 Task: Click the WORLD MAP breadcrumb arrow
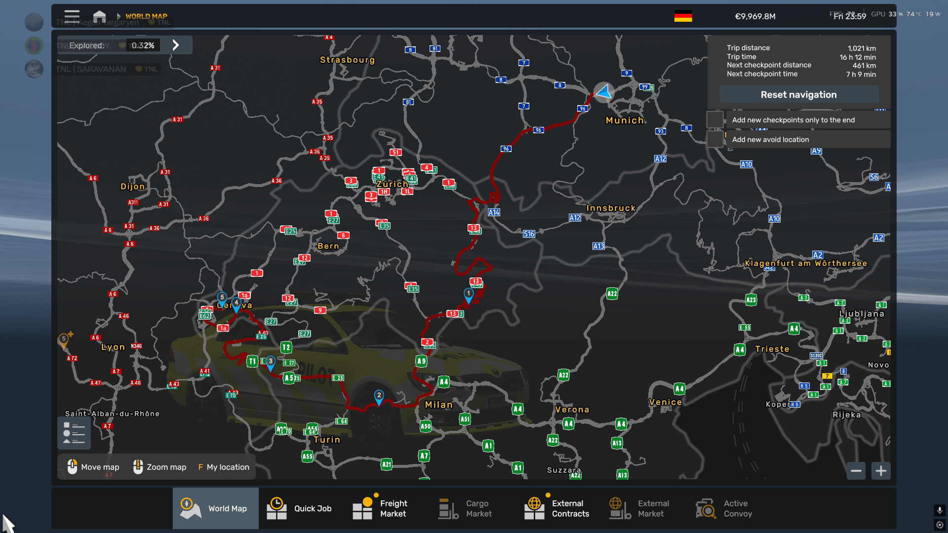click(x=118, y=16)
